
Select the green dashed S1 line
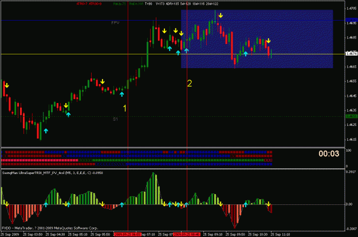(x=172, y=117)
